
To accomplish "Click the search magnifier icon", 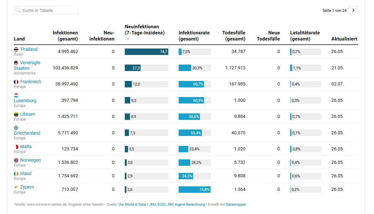I will 18,11.
